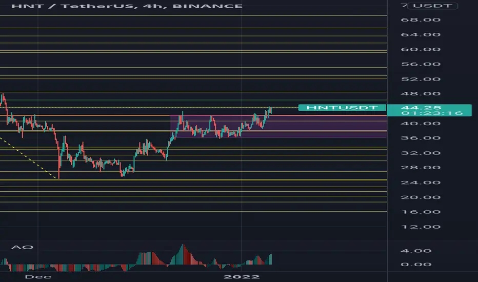The width and height of the screenshot is (478, 282).
Task: Click the 12.00 price axis label
Action: click(x=421, y=227)
